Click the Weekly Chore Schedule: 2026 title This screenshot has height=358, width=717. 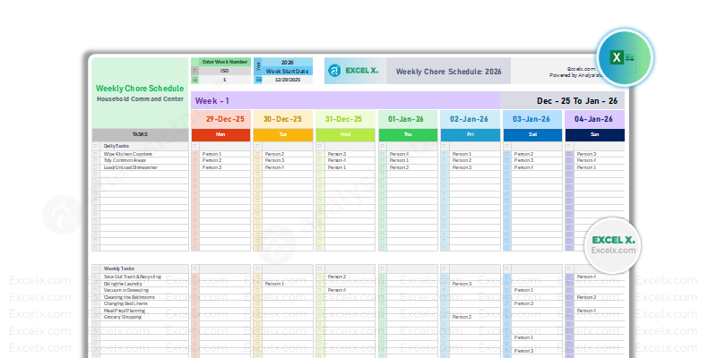(449, 72)
